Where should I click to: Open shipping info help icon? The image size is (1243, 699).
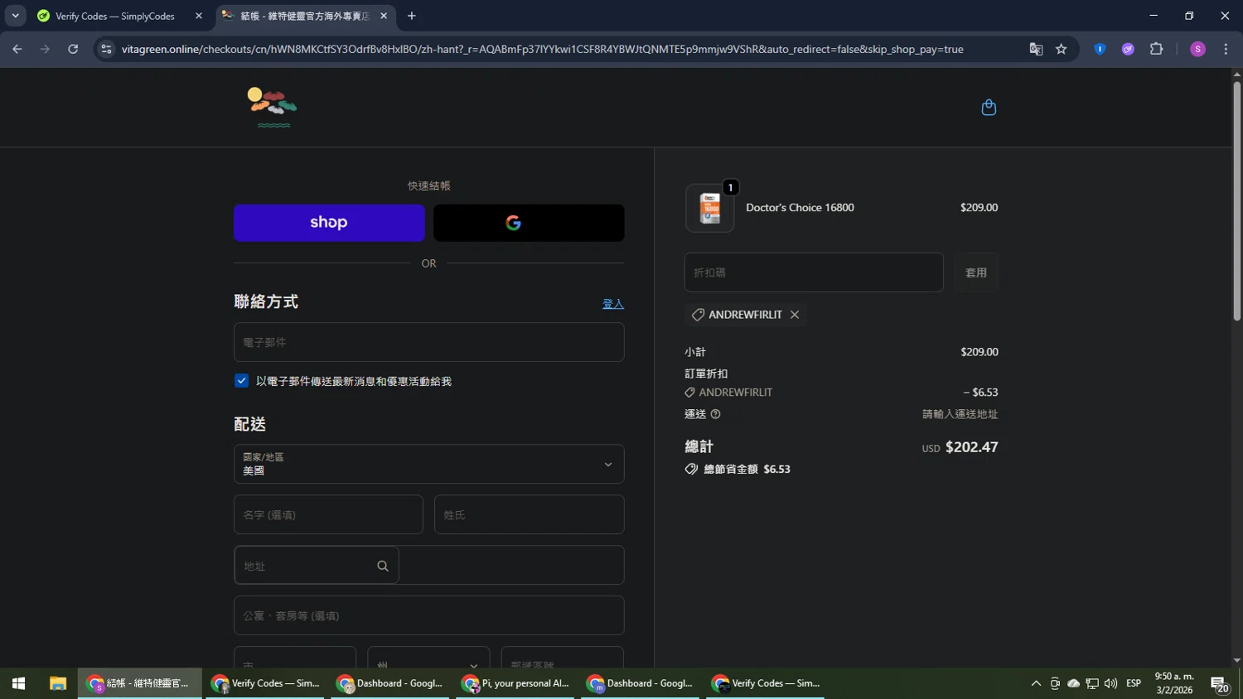point(715,414)
